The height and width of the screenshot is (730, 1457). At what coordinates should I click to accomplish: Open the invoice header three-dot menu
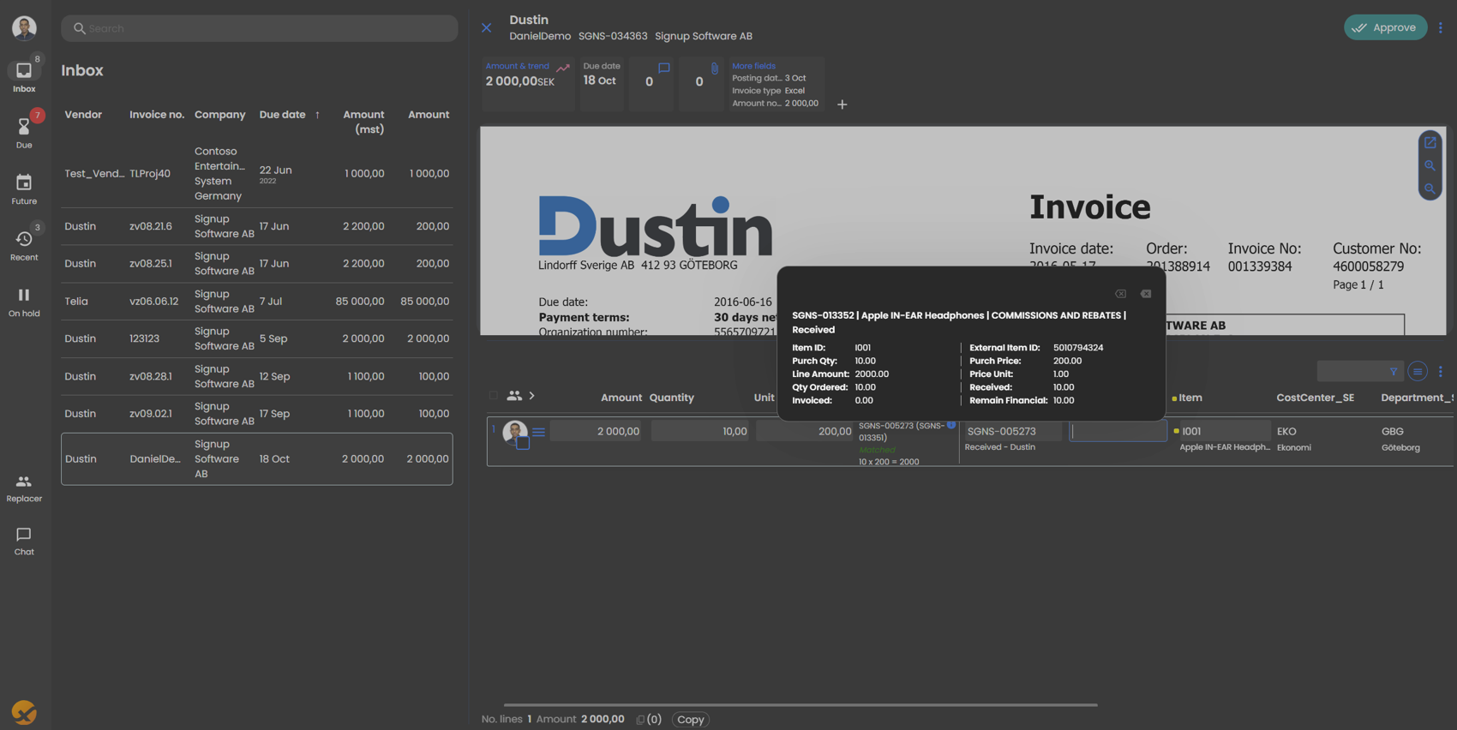click(1441, 27)
